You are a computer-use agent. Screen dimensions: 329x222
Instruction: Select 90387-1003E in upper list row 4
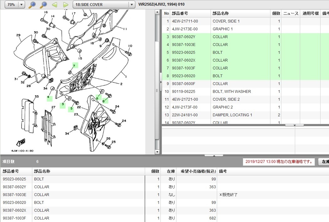(184, 45)
